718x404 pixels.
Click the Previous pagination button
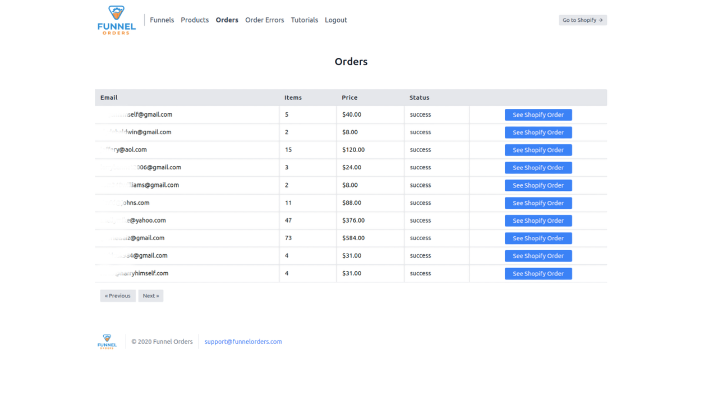tap(117, 296)
